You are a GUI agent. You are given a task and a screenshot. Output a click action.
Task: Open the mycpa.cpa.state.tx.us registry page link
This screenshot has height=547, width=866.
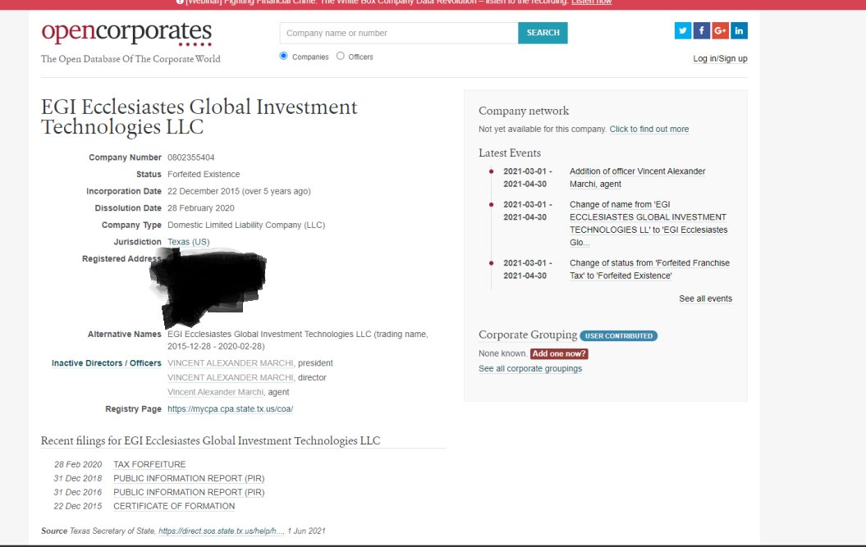click(x=231, y=409)
